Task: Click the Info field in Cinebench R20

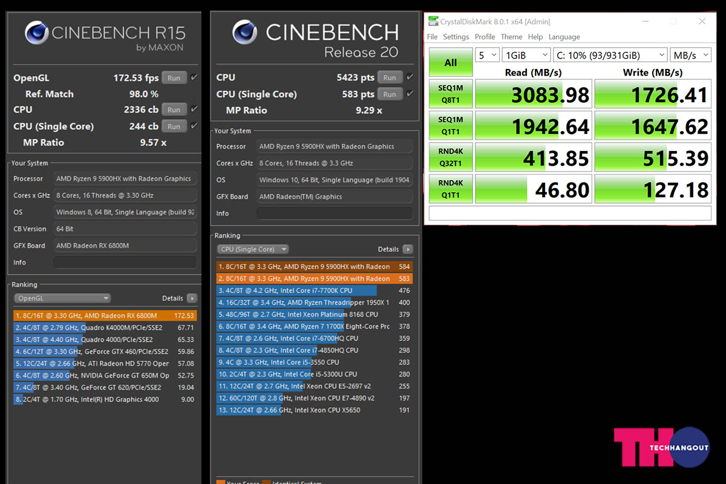Action: 334,213
